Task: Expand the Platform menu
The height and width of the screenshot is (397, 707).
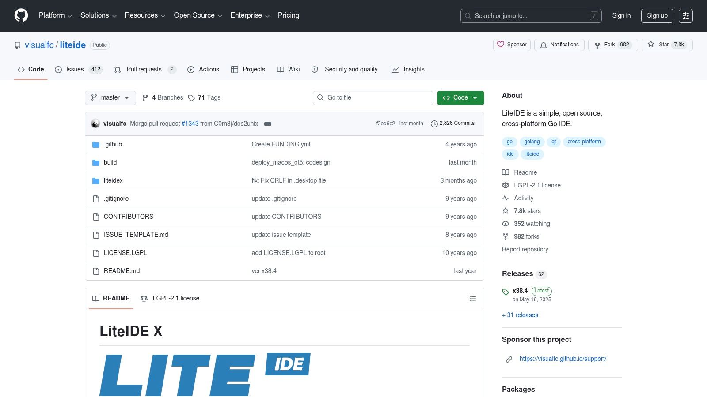Action: pyautogui.click(x=55, y=15)
